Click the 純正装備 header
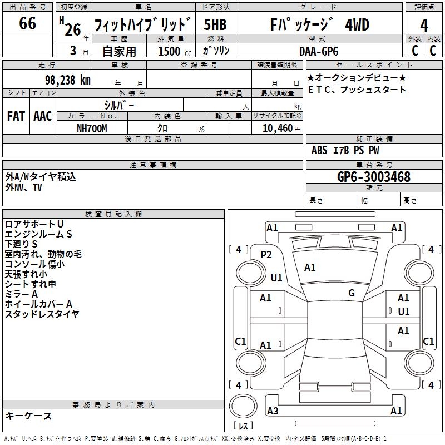Viewport: 445px width, 445px height. (374, 139)
